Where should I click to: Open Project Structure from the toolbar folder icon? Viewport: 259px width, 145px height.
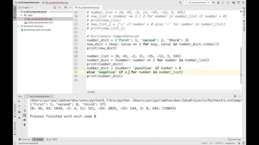[234, 2]
